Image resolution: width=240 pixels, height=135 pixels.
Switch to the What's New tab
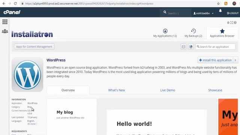pyautogui.click(x=117, y=90)
